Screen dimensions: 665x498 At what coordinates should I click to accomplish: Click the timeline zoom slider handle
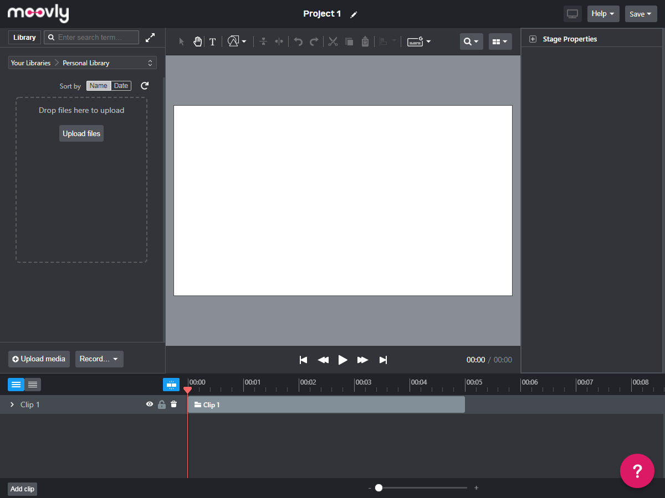point(378,487)
